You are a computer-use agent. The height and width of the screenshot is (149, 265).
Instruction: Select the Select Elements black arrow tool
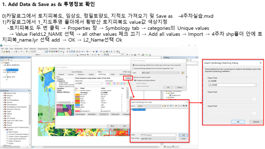click(x=94, y=52)
